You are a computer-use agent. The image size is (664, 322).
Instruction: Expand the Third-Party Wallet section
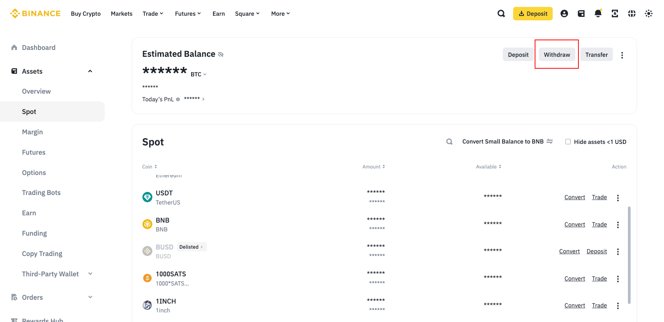[x=90, y=274]
